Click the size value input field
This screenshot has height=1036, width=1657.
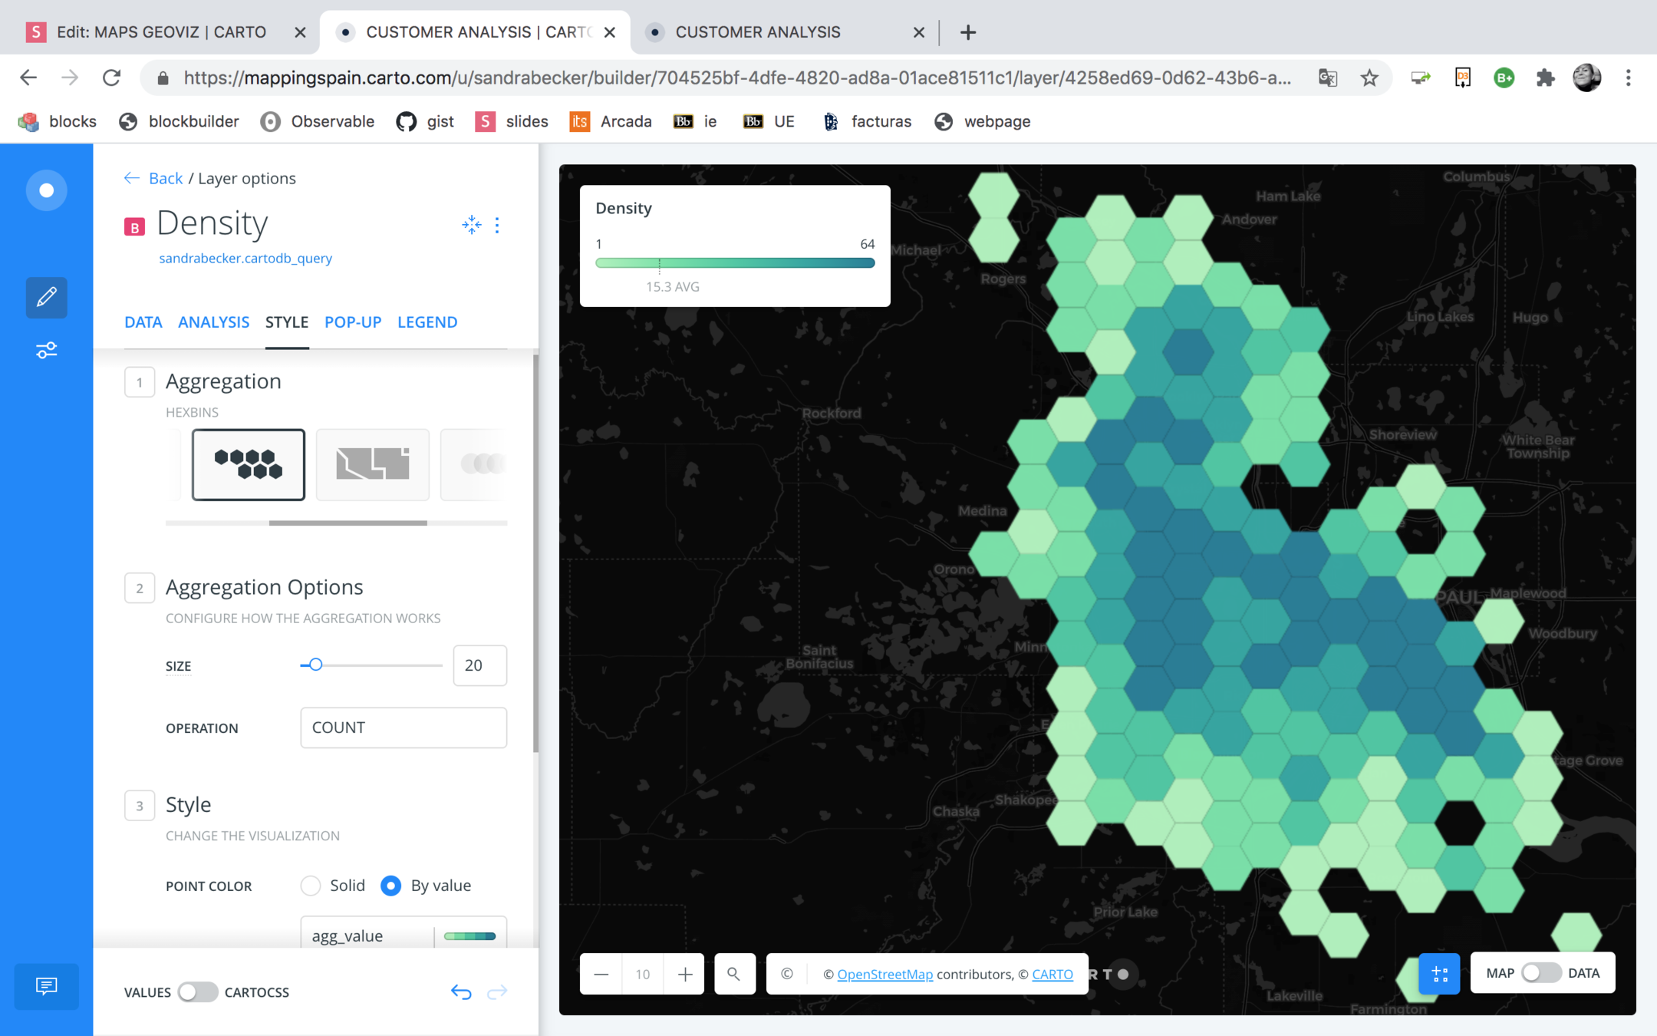coord(479,665)
